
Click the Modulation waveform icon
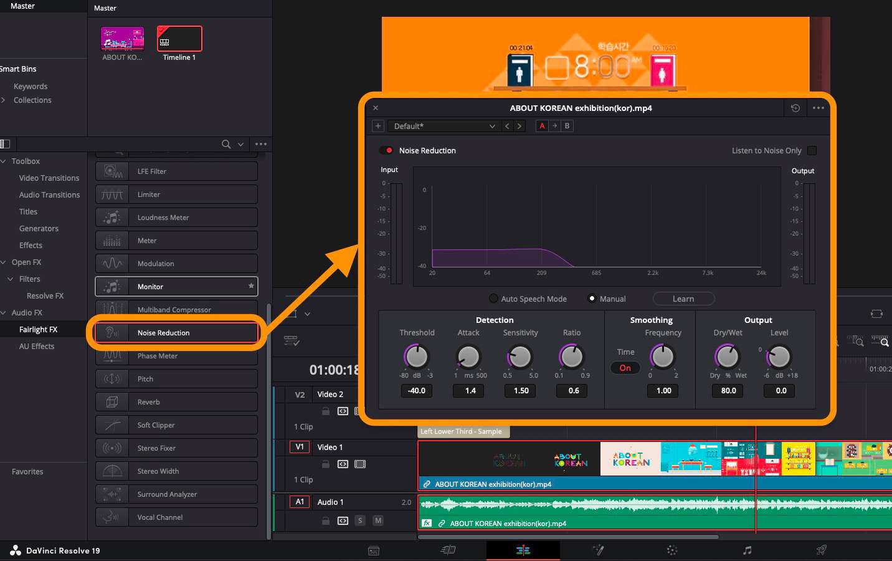point(112,264)
